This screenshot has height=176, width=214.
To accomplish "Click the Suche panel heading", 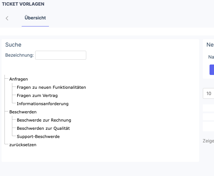I will pos(13,45).
